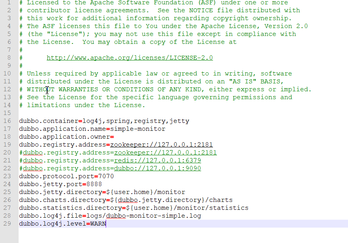348x243 pixels.
Task: Click the '${user.home}/monitor/statistics' value
Action: 187,208
